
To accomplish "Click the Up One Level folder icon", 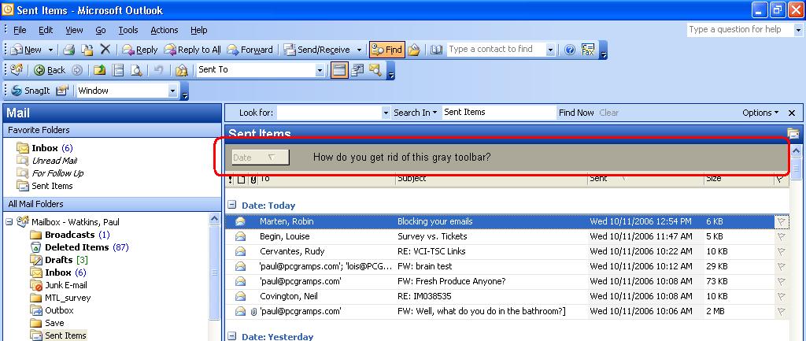I will (x=102, y=70).
